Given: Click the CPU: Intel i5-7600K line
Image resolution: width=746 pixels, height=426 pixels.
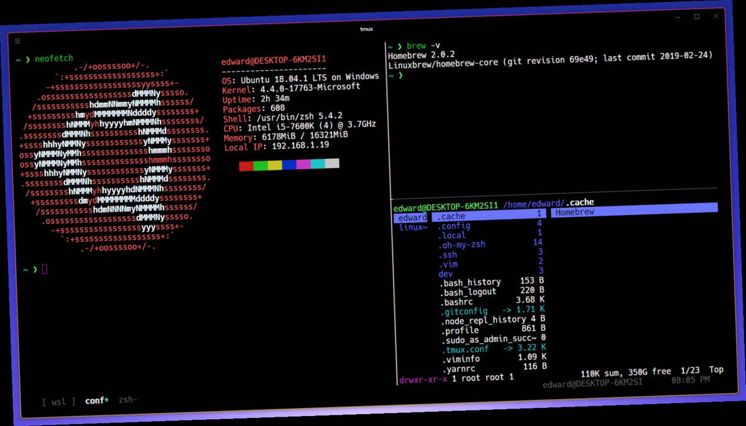Looking at the screenshot, I should pyautogui.click(x=300, y=126).
